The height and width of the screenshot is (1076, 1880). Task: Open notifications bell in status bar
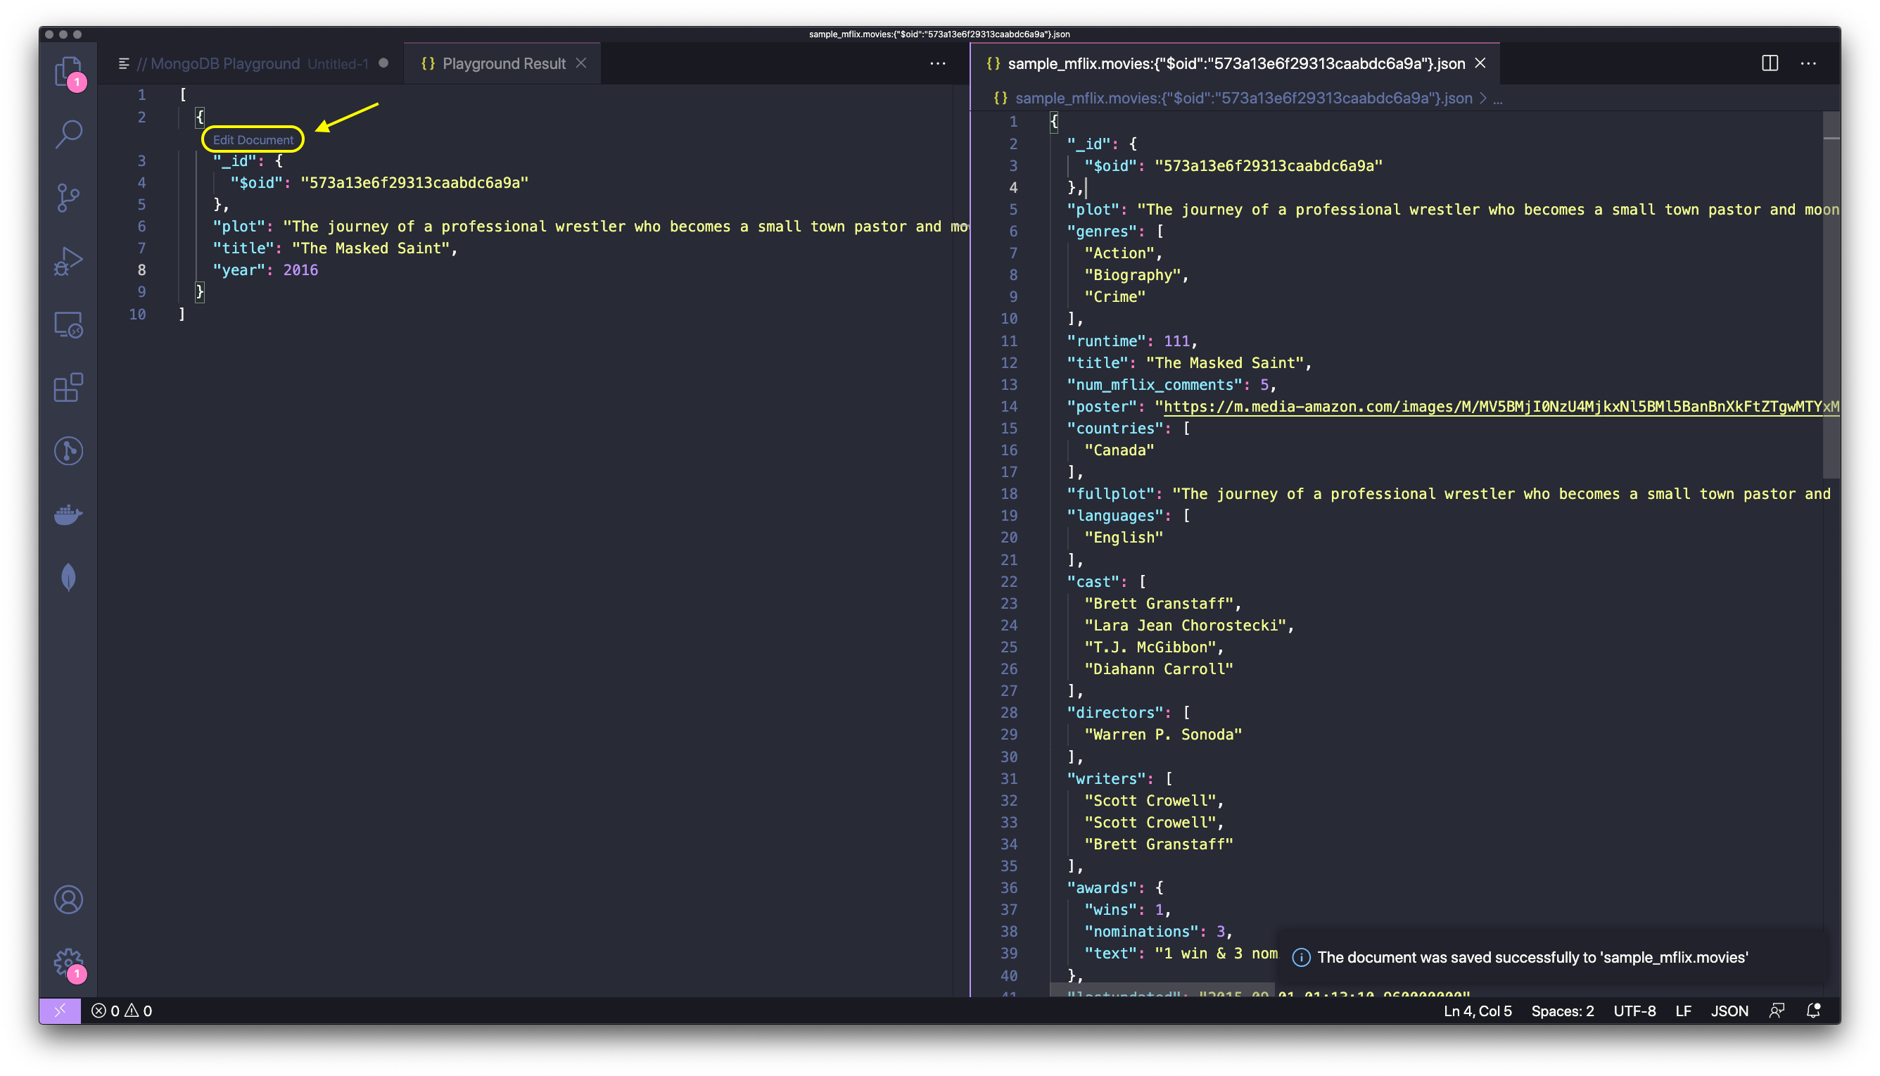(x=1812, y=1011)
